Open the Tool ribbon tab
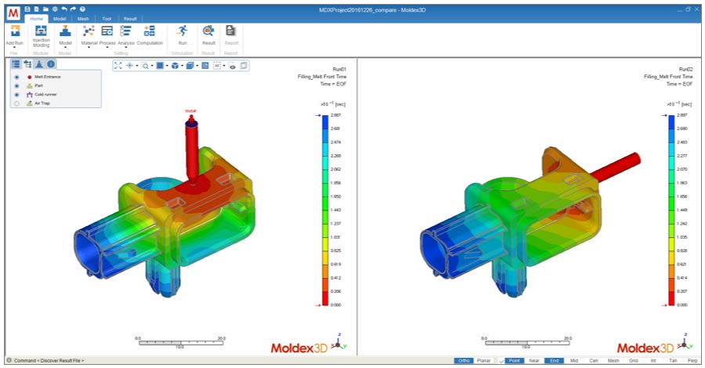This screenshot has height=368, width=705. (x=107, y=19)
